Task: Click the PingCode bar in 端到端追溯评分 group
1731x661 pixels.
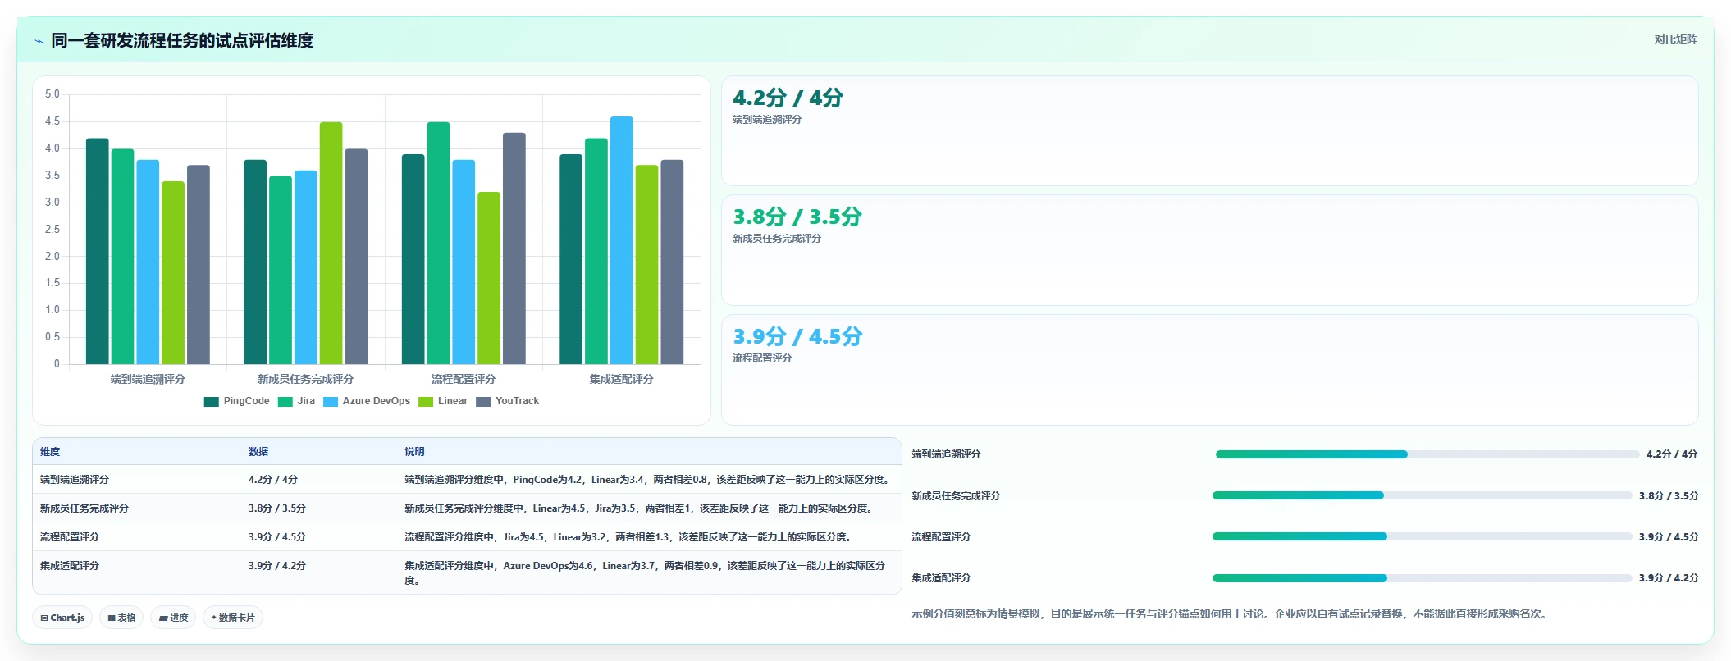Action: [x=98, y=251]
